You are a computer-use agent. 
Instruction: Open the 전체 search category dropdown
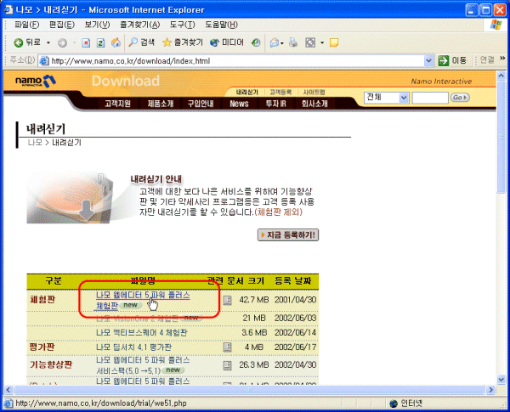point(387,97)
